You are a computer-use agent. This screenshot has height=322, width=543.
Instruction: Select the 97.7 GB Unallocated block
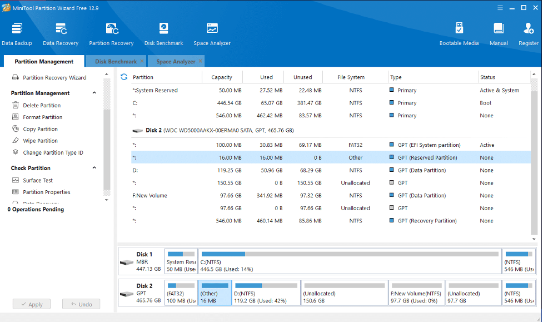(474, 293)
